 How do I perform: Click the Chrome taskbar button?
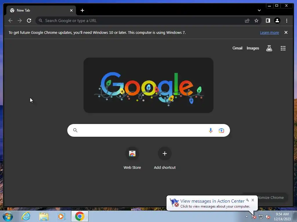(80, 216)
